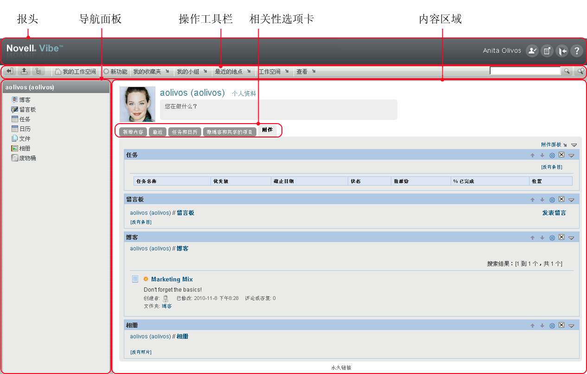
Task: Open the 个人资料 profile link
Action: 244,93
